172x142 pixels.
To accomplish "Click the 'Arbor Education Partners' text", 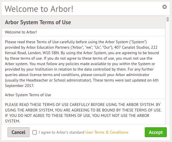I will (x=48, y=47).
